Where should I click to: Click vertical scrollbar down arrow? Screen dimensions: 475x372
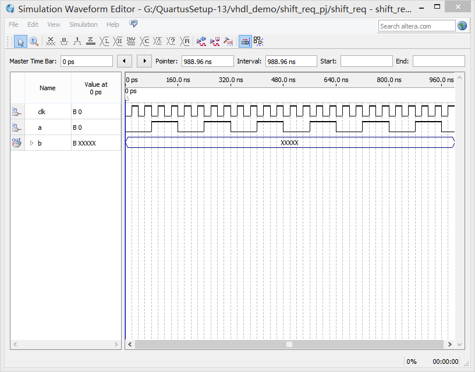460,345
